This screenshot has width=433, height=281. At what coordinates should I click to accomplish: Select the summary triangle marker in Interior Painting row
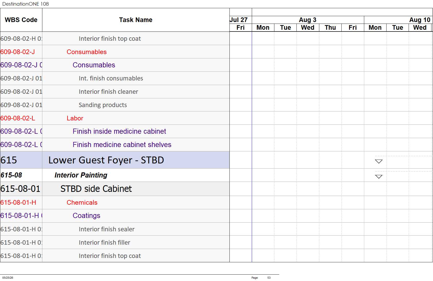[379, 177]
